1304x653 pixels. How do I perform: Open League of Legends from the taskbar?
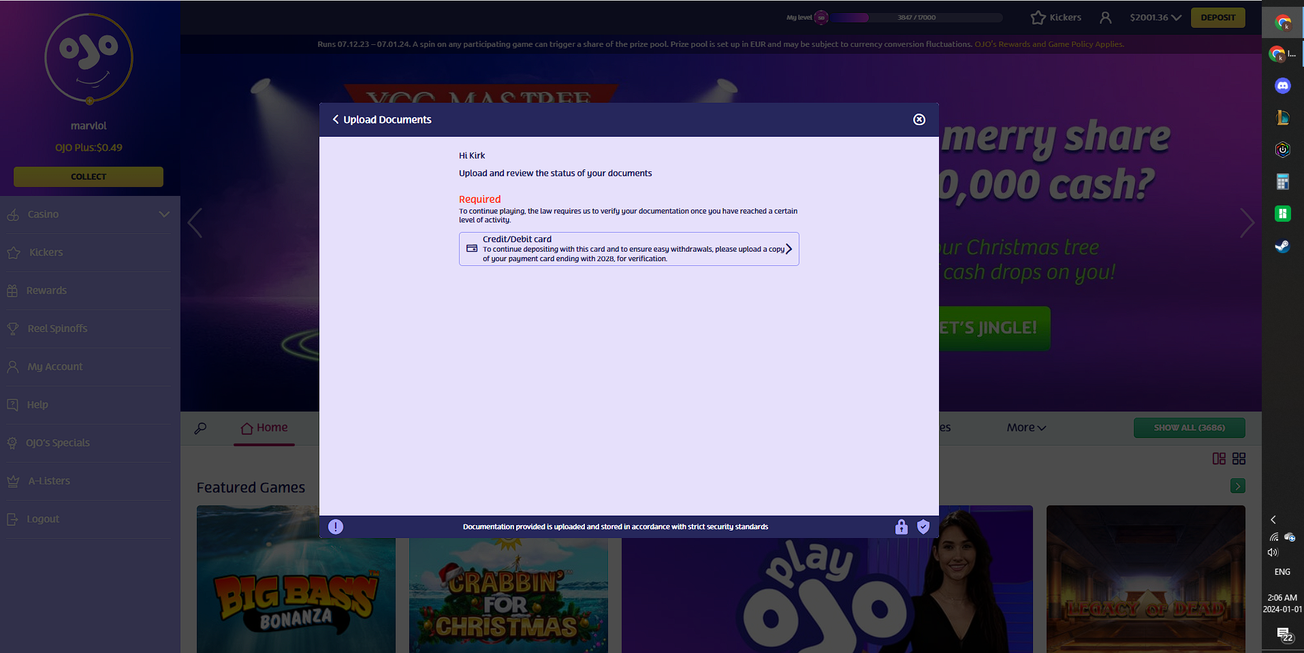[1283, 118]
